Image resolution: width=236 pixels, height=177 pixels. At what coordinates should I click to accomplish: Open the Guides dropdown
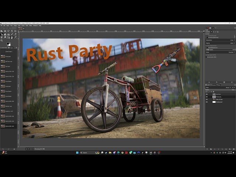(x=221, y=52)
